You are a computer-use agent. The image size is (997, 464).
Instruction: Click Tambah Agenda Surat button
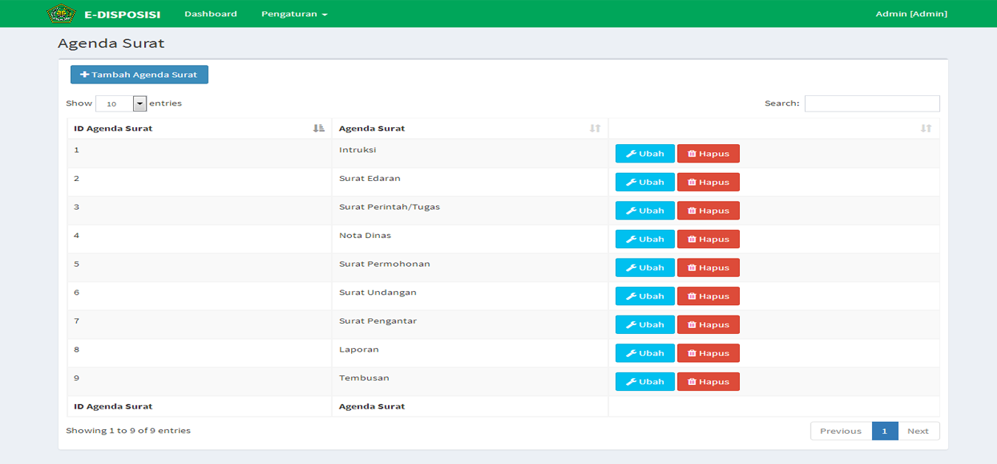pos(139,75)
